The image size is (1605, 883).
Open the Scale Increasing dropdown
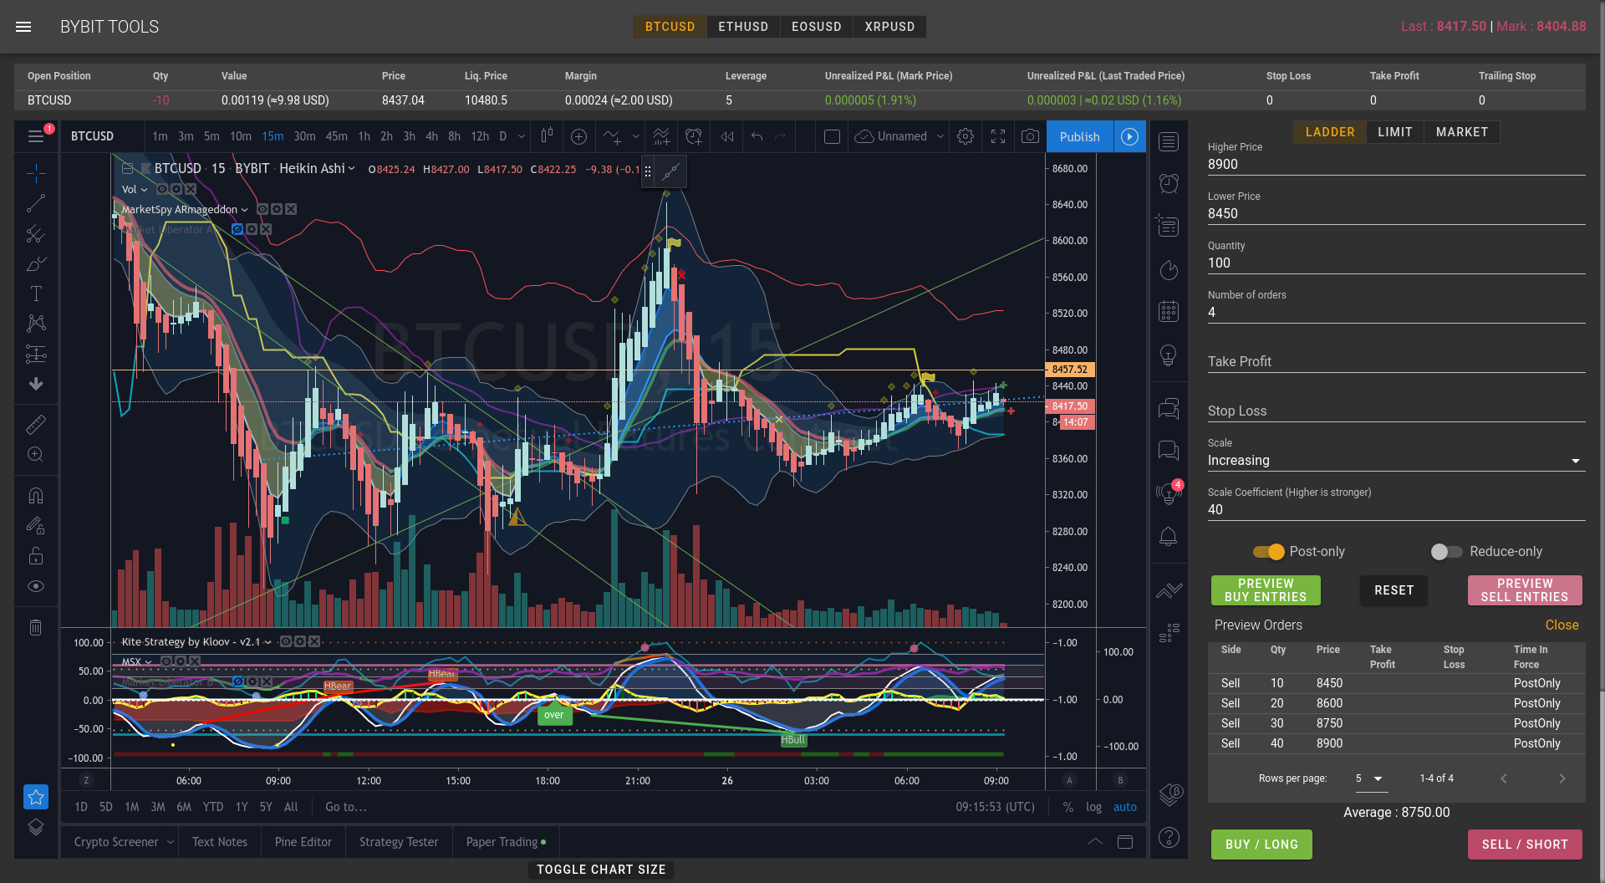[x=1396, y=461]
